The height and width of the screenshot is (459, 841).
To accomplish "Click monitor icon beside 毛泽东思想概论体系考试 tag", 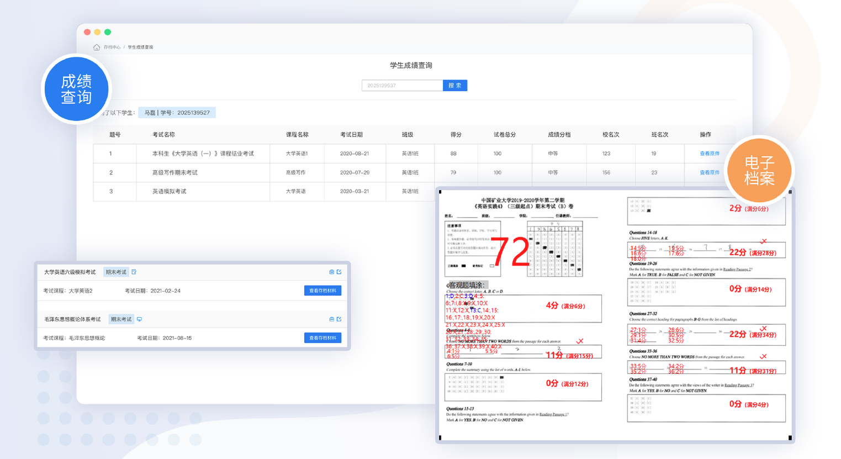I will [140, 319].
